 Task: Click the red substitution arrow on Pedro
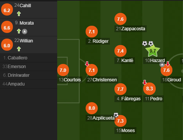145,82
